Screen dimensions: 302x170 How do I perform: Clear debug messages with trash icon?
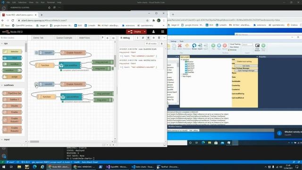161,44
